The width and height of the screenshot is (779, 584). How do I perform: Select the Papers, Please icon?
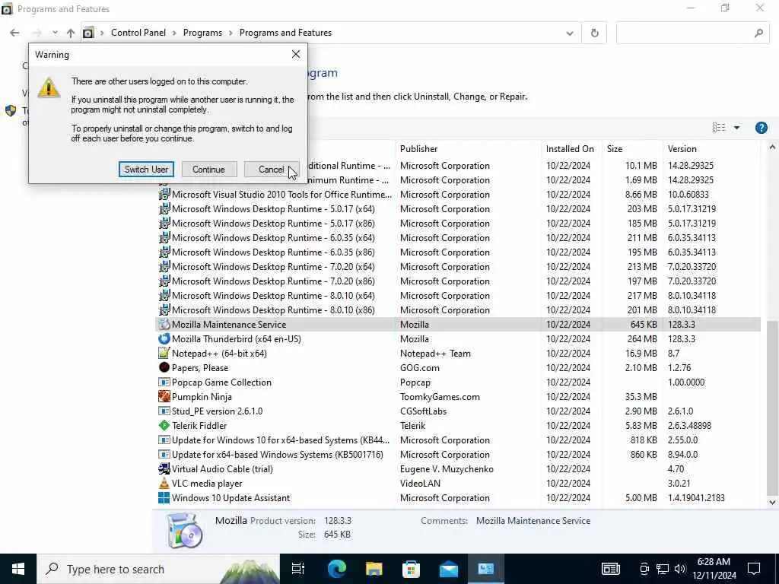click(164, 367)
